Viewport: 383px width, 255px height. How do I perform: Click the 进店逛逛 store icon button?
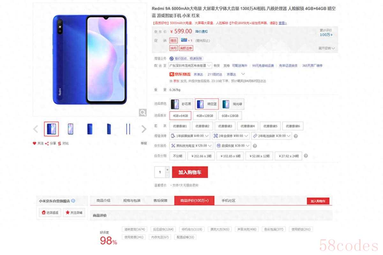pos(50,213)
